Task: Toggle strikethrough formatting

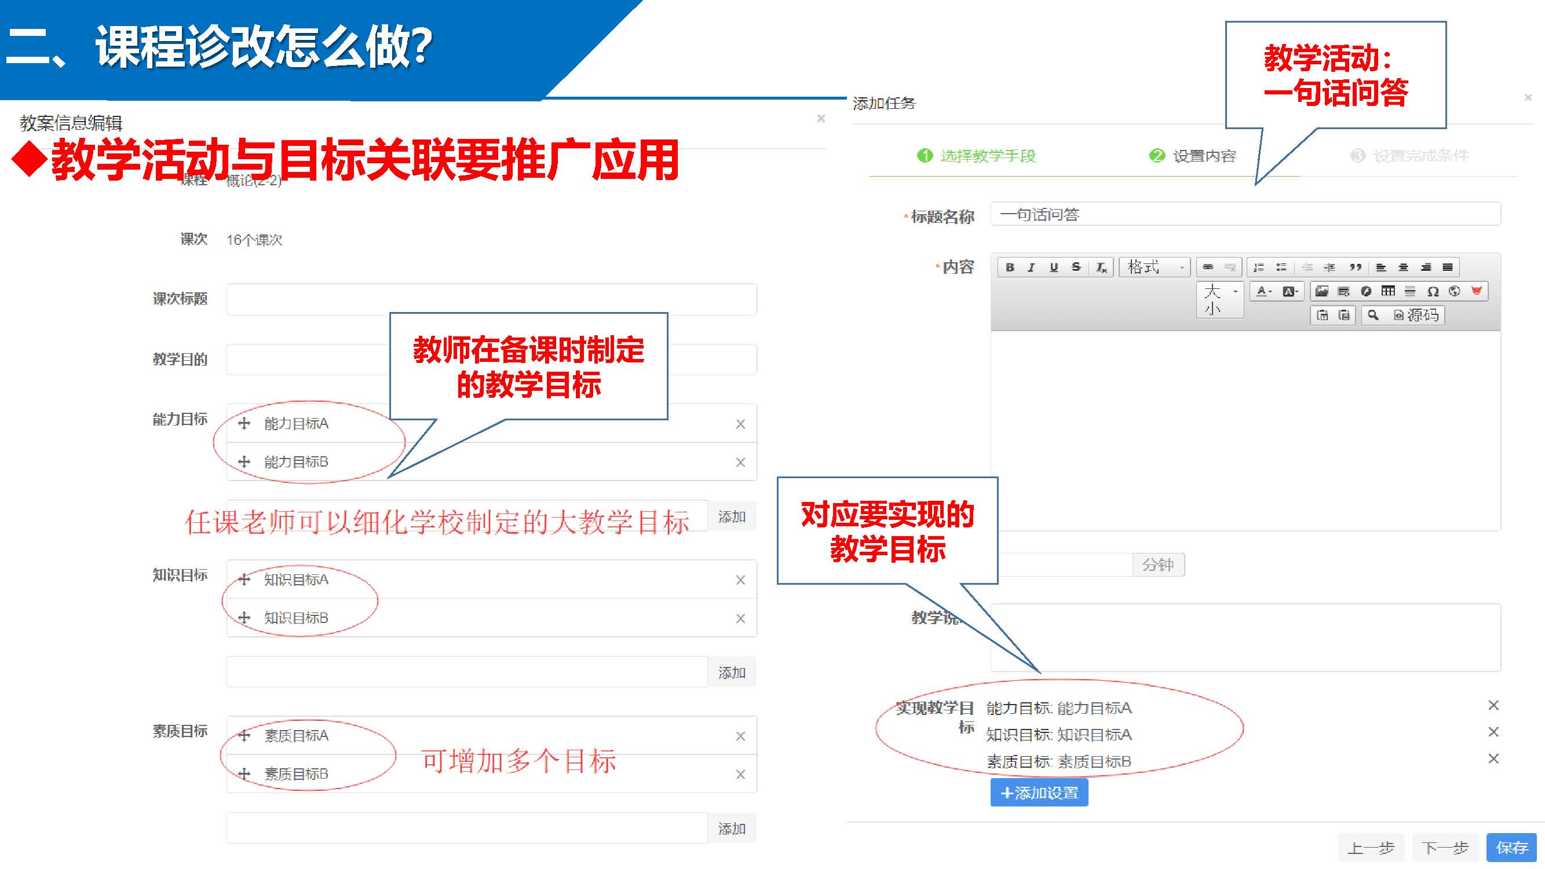Action: point(1076,267)
